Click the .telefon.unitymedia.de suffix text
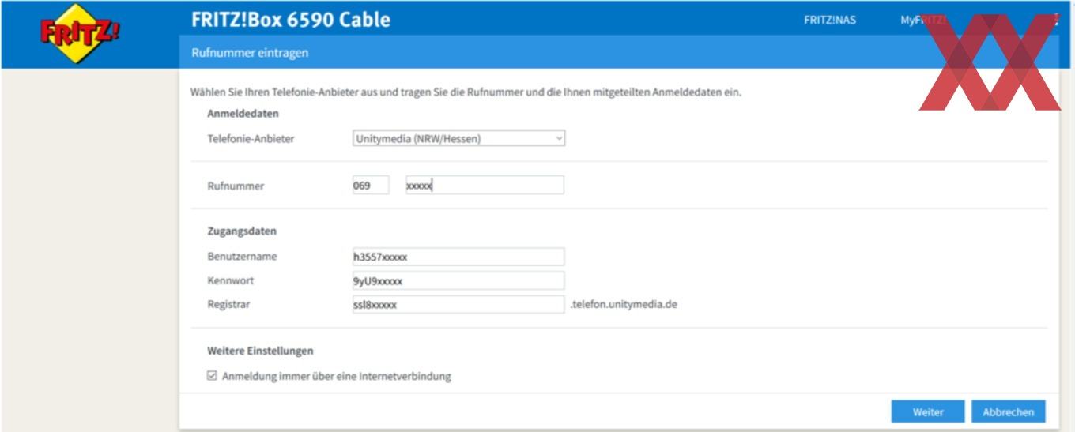The image size is (1075, 432). (624, 304)
